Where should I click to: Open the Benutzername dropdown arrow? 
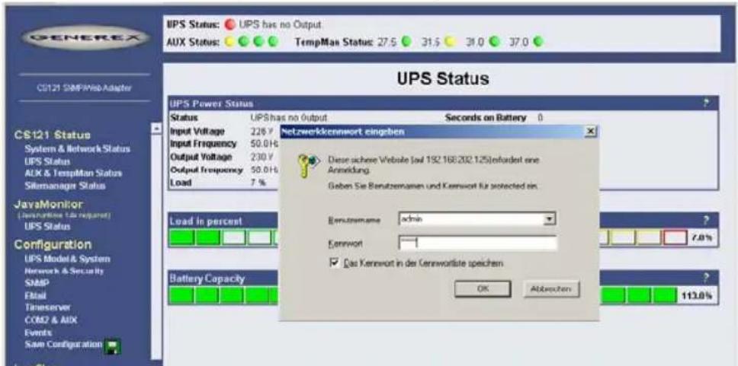click(547, 219)
